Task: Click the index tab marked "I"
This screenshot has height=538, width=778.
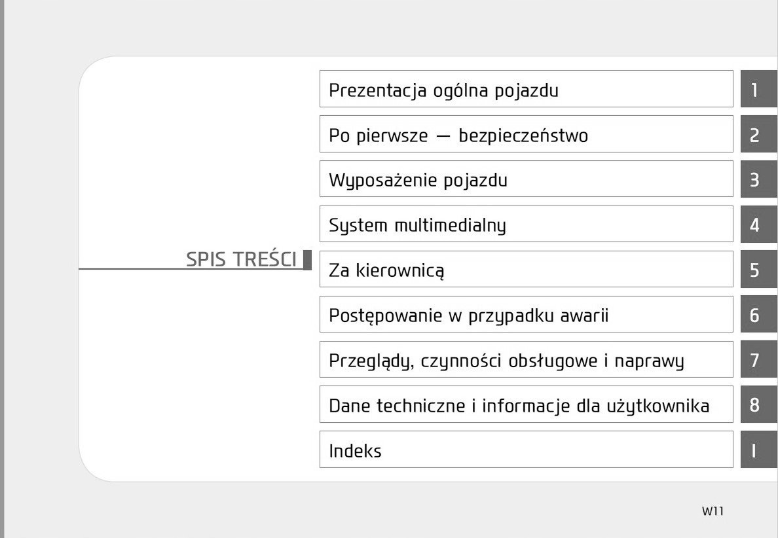Action: click(758, 450)
